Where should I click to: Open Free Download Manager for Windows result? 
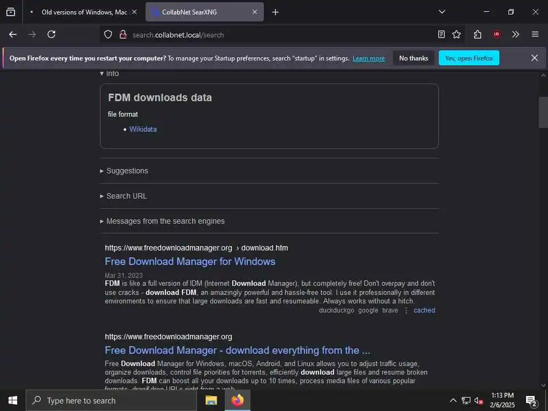(190, 261)
